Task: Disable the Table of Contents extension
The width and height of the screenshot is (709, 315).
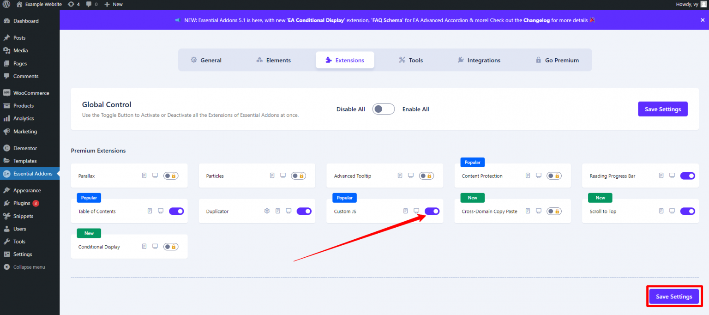Action: click(x=176, y=211)
